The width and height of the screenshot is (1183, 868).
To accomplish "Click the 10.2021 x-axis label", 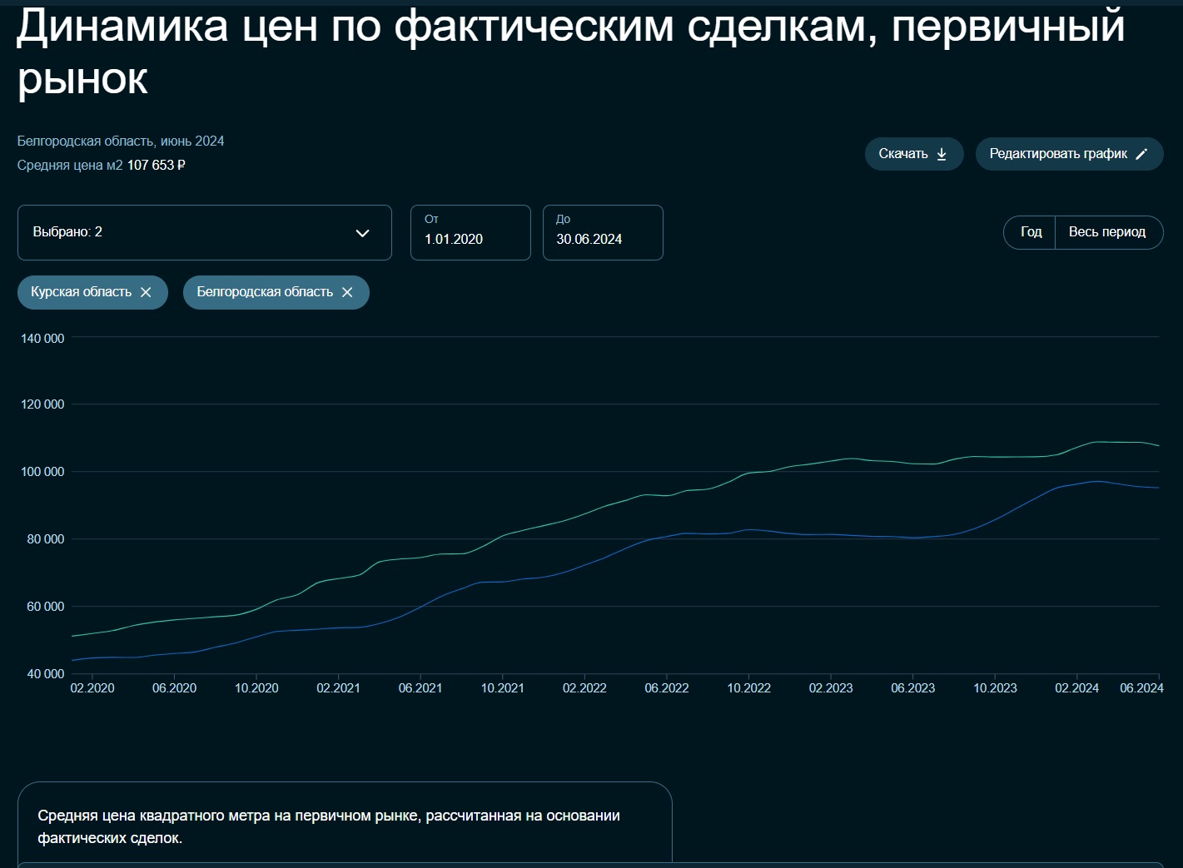I will [x=503, y=688].
